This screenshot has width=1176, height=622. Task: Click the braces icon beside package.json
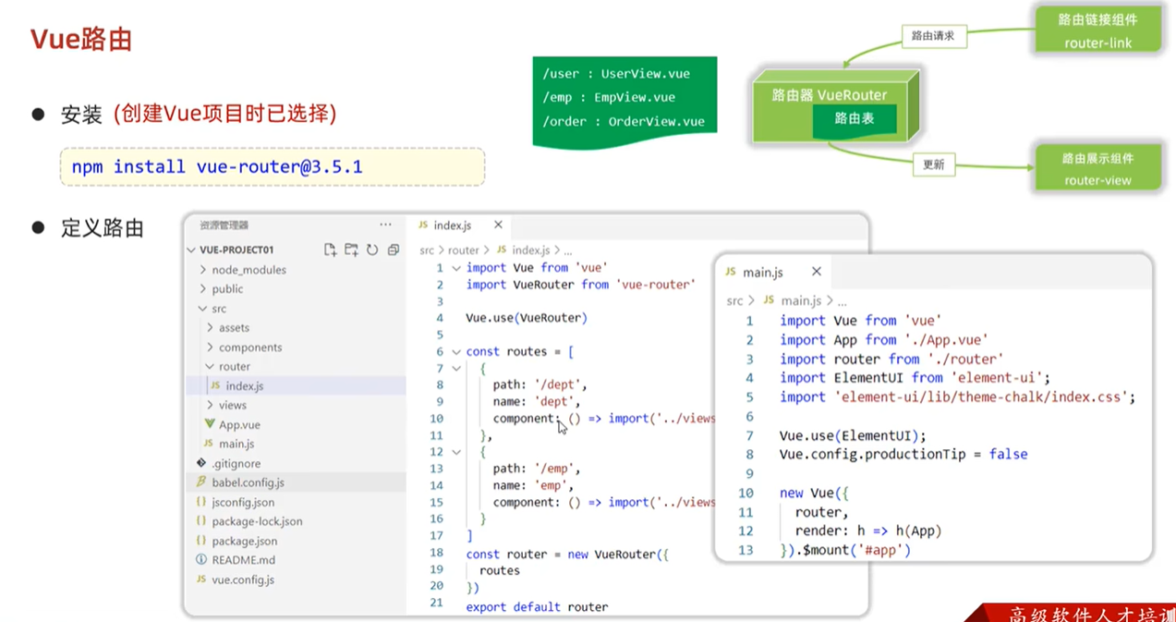coord(201,541)
